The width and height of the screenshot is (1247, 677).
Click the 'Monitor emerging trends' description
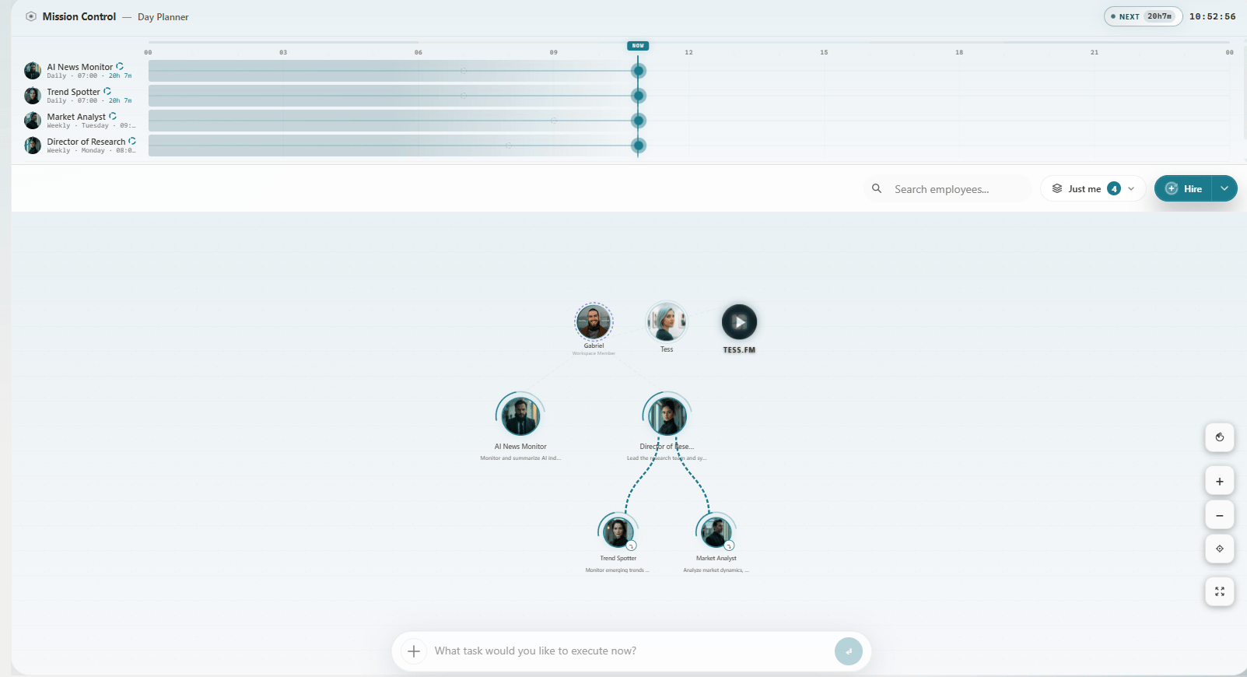tap(618, 570)
